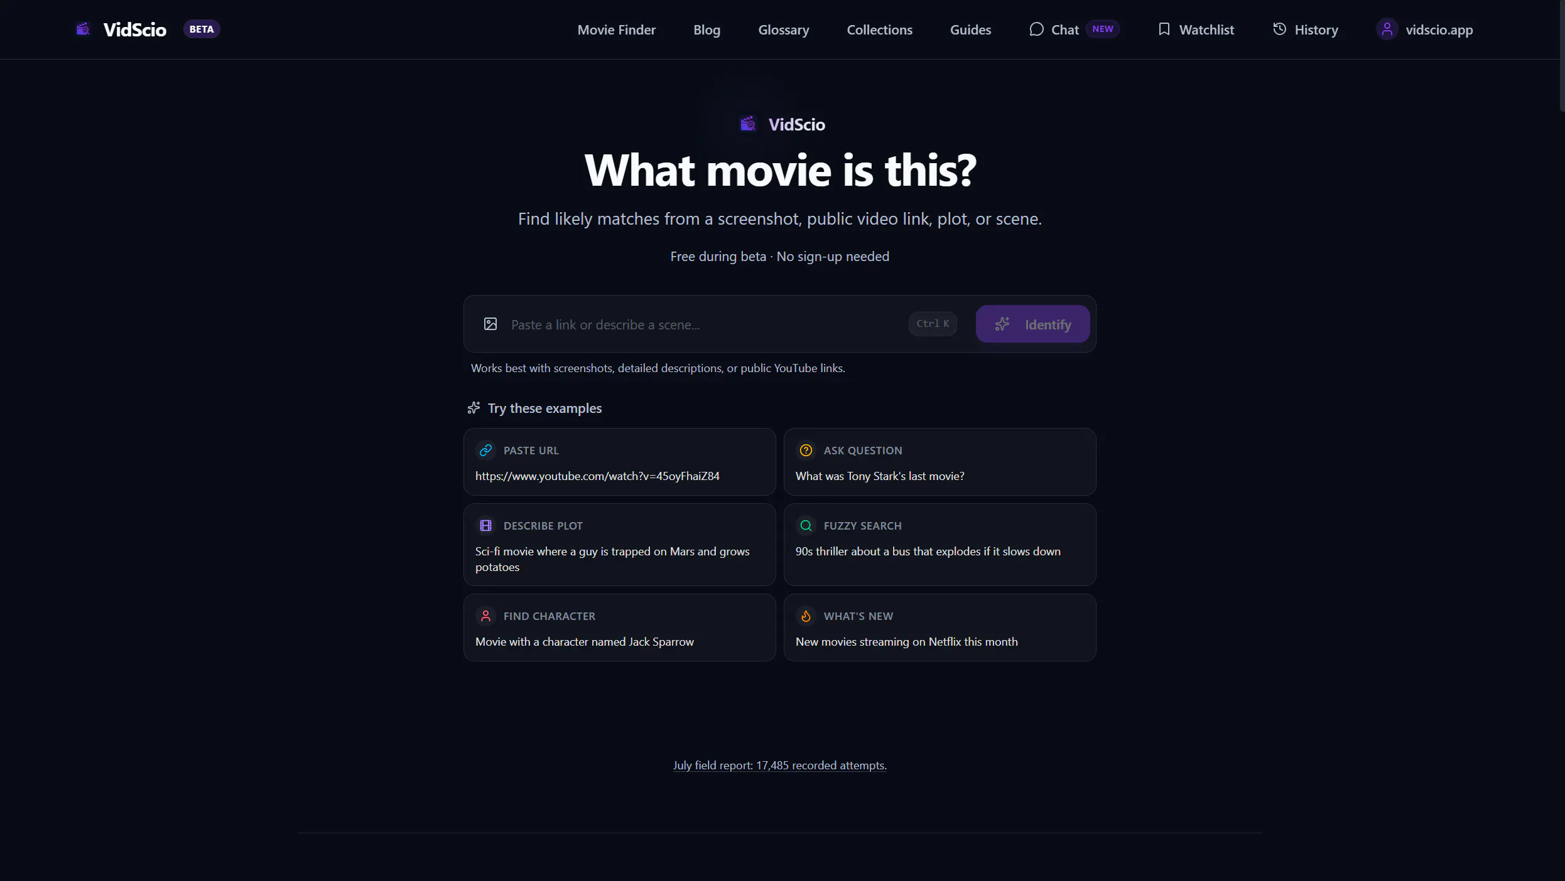Screen dimensions: 1565x881
Task: Focus the 'Paste a link or describe a scene' field
Action: [x=703, y=324]
